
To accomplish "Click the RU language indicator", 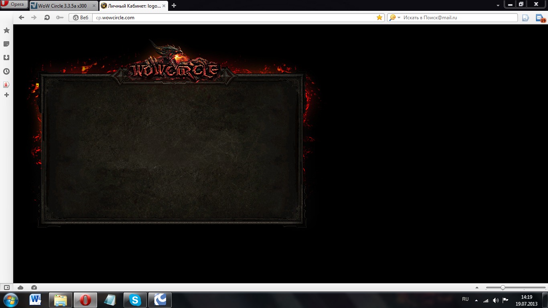I will point(465,299).
